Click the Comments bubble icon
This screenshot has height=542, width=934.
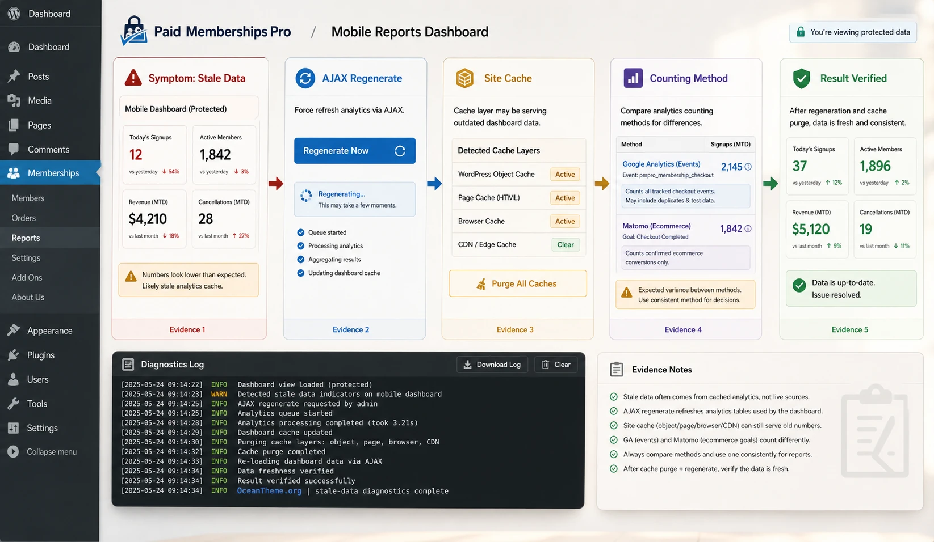(14, 149)
